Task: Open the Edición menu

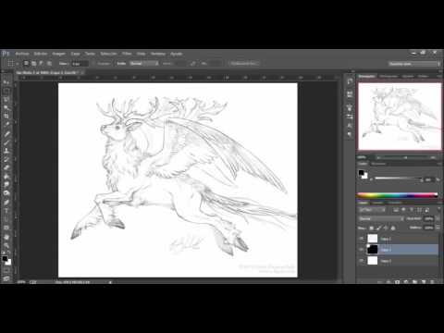Action: pos(41,54)
